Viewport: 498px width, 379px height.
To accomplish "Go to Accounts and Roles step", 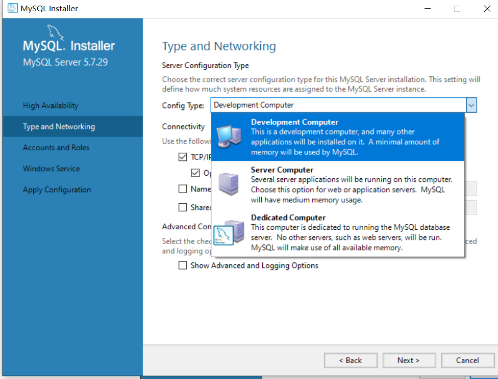I will pyautogui.click(x=56, y=148).
